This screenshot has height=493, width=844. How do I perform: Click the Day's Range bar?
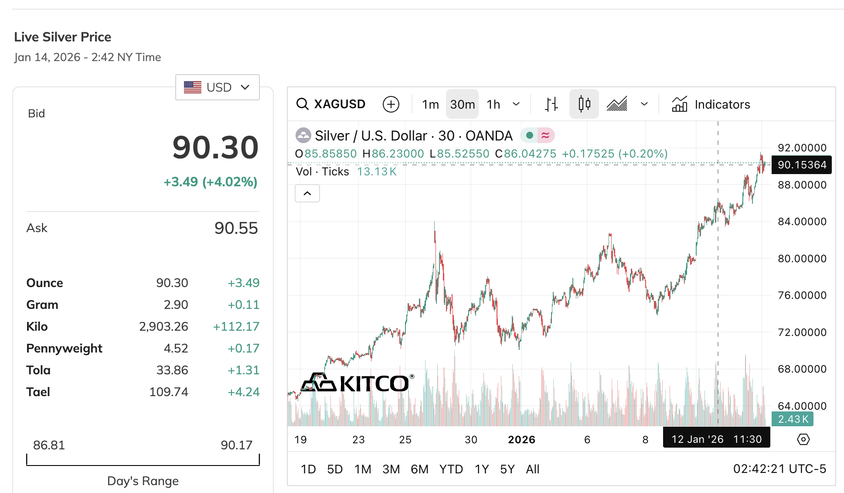click(x=143, y=460)
